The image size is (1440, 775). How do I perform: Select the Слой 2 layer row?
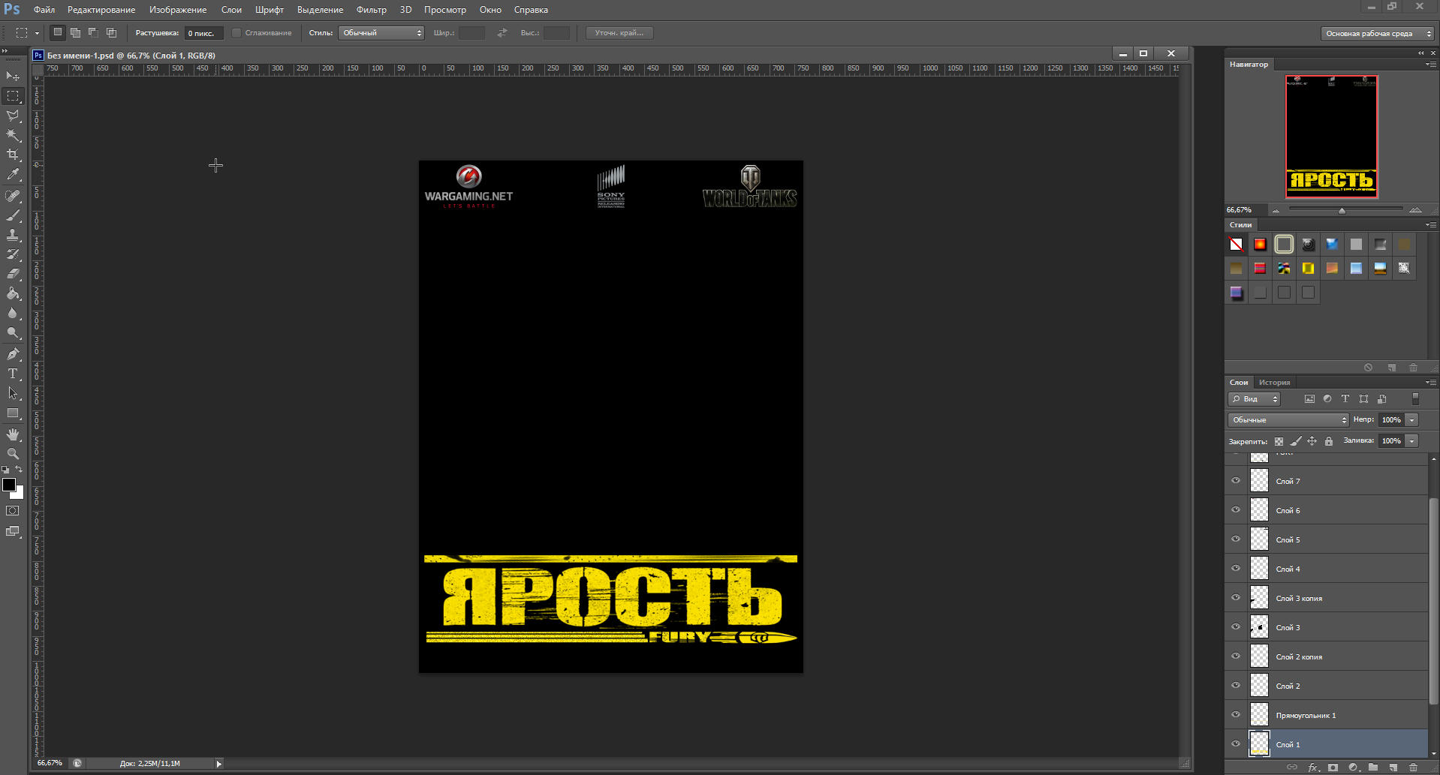click(1327, 686)
